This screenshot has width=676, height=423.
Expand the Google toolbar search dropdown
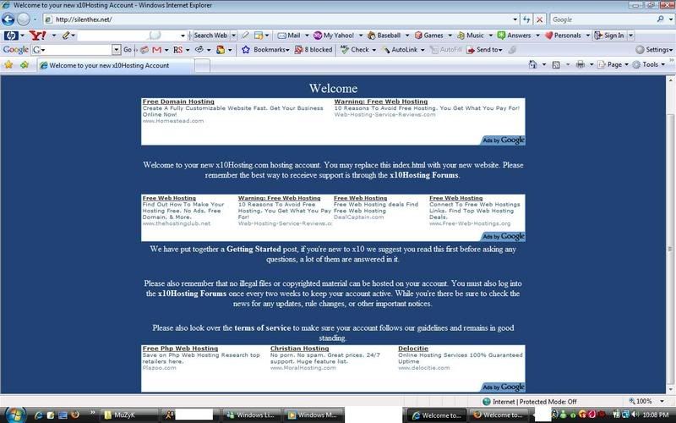click(x=117, y=50)
